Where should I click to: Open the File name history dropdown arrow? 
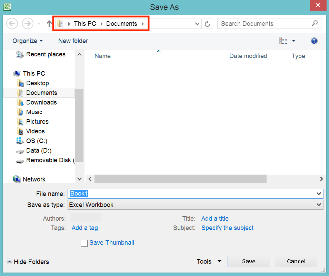[x=319, y=194]
